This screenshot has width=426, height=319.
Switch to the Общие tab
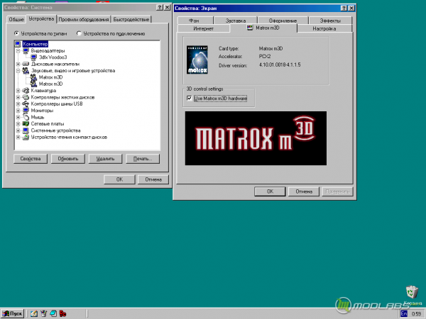[x=16, y=19]
